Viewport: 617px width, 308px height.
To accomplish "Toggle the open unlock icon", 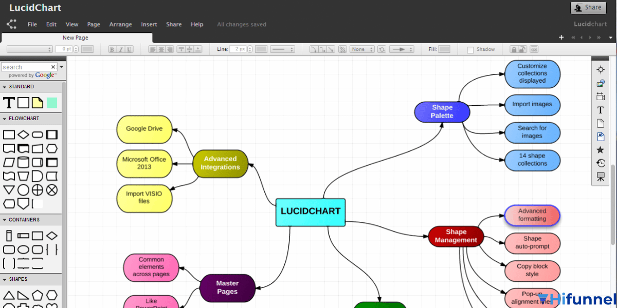I will pyautogui.click(x=522, y=49).
